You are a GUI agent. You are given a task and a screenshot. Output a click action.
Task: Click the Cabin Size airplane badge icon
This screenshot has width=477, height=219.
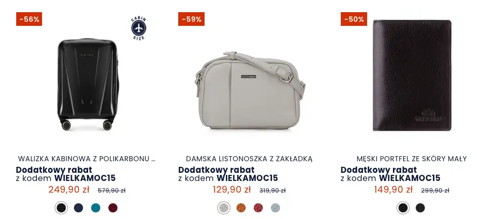pyautogui.click(x=139, y=28)
